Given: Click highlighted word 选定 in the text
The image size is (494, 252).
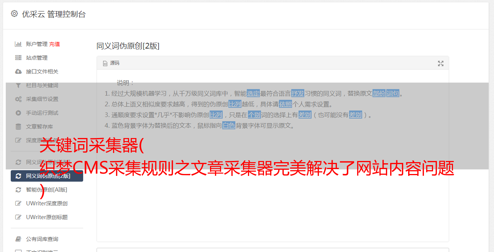Looking at the screenshot, I should [x=253, y=93].
